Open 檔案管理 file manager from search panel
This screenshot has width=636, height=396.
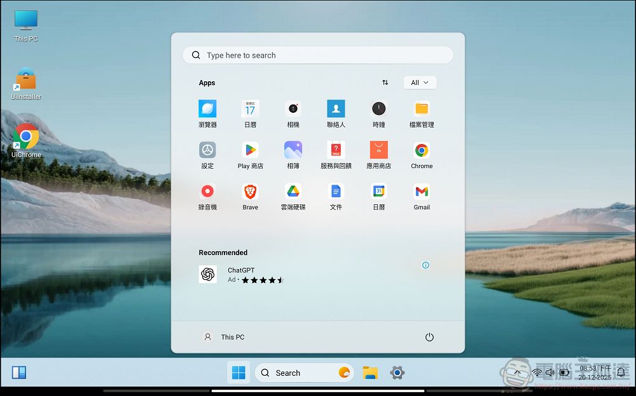421,114
